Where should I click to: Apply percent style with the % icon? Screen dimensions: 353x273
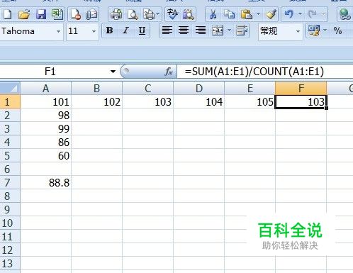click(x=337, y=30)
